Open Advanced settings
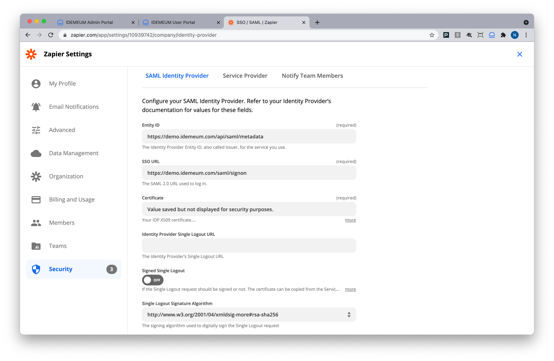Image resolution: width=554 pixels, height=361 pixels. [74, 130]
